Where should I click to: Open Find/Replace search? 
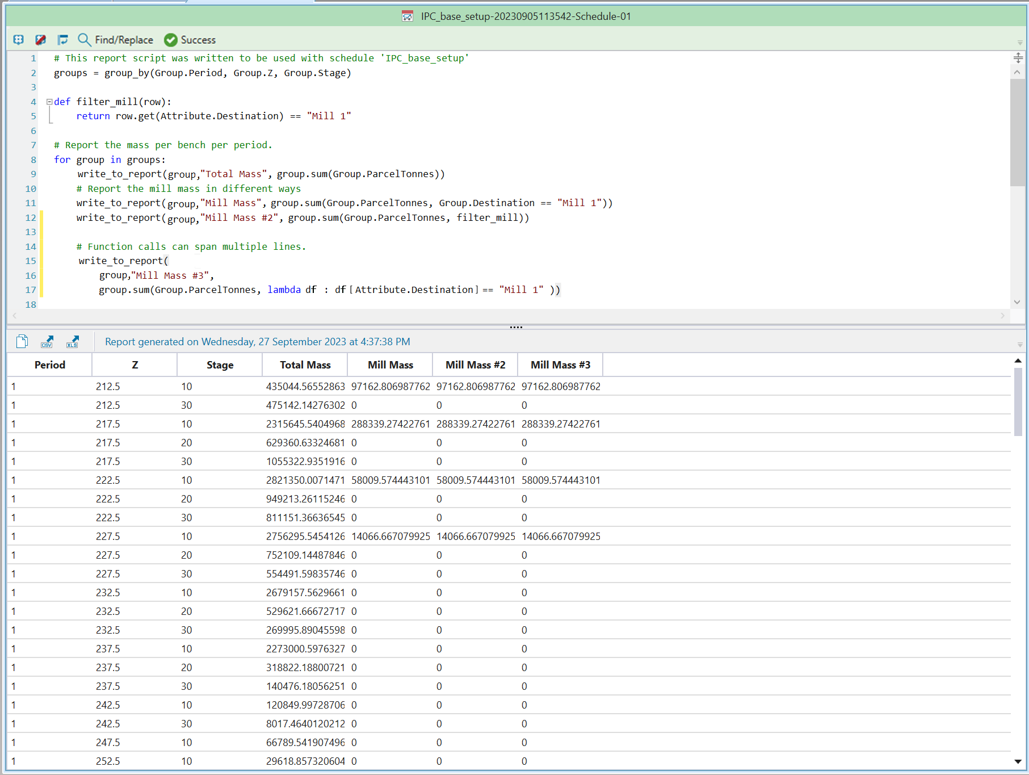(116, 40)
